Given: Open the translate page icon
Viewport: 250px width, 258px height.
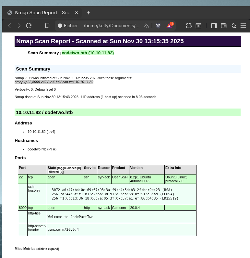Looking at the screenshot, I should pos(147,26).
